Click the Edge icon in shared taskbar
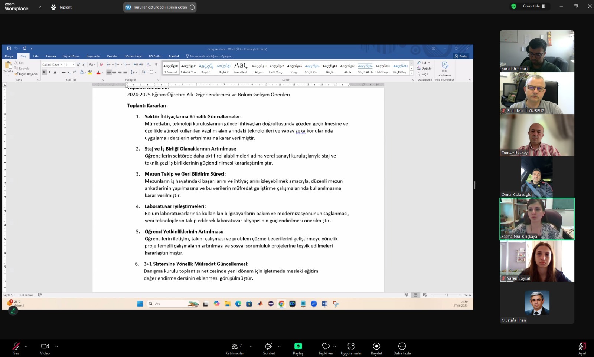Screen dimensions: 594x357 click(238, 304)
